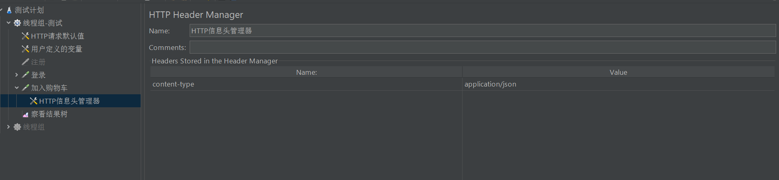The width and height of the screenshot is (779, 180).
Task: Focus the Name field containing HTTP信息头管理器
Action: [x=482, y=30]
